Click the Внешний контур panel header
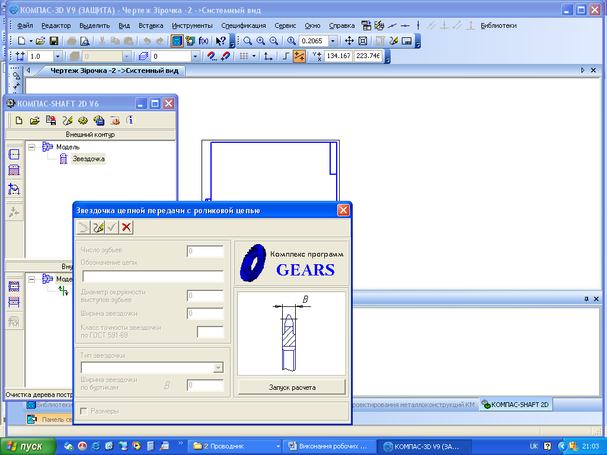 [x=90, y=134]
